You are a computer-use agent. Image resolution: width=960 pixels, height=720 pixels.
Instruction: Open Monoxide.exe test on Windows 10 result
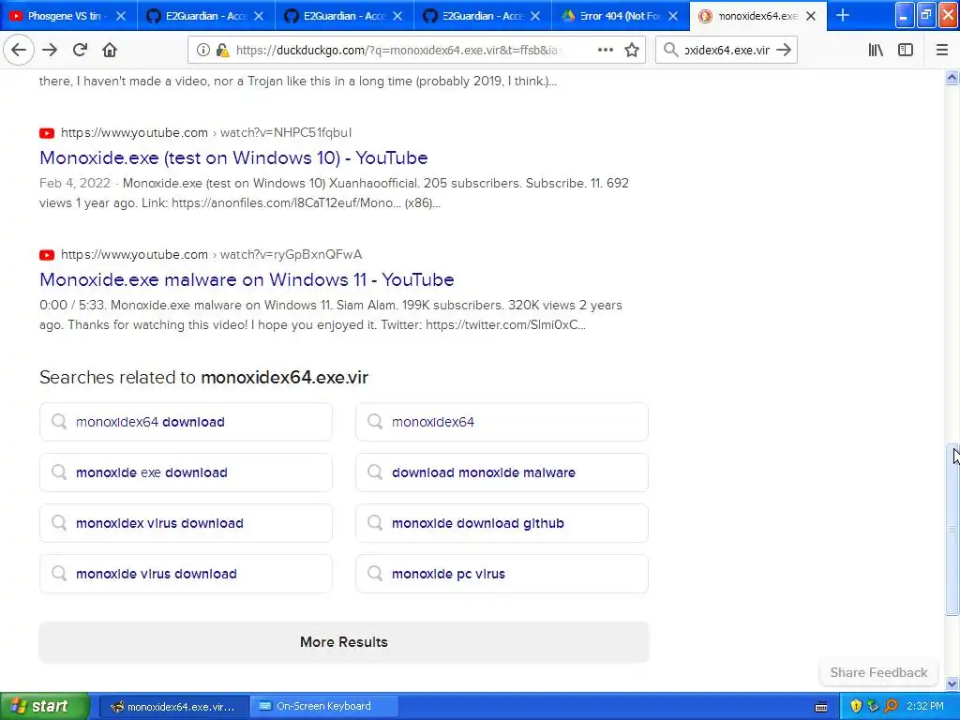[233, 157]
